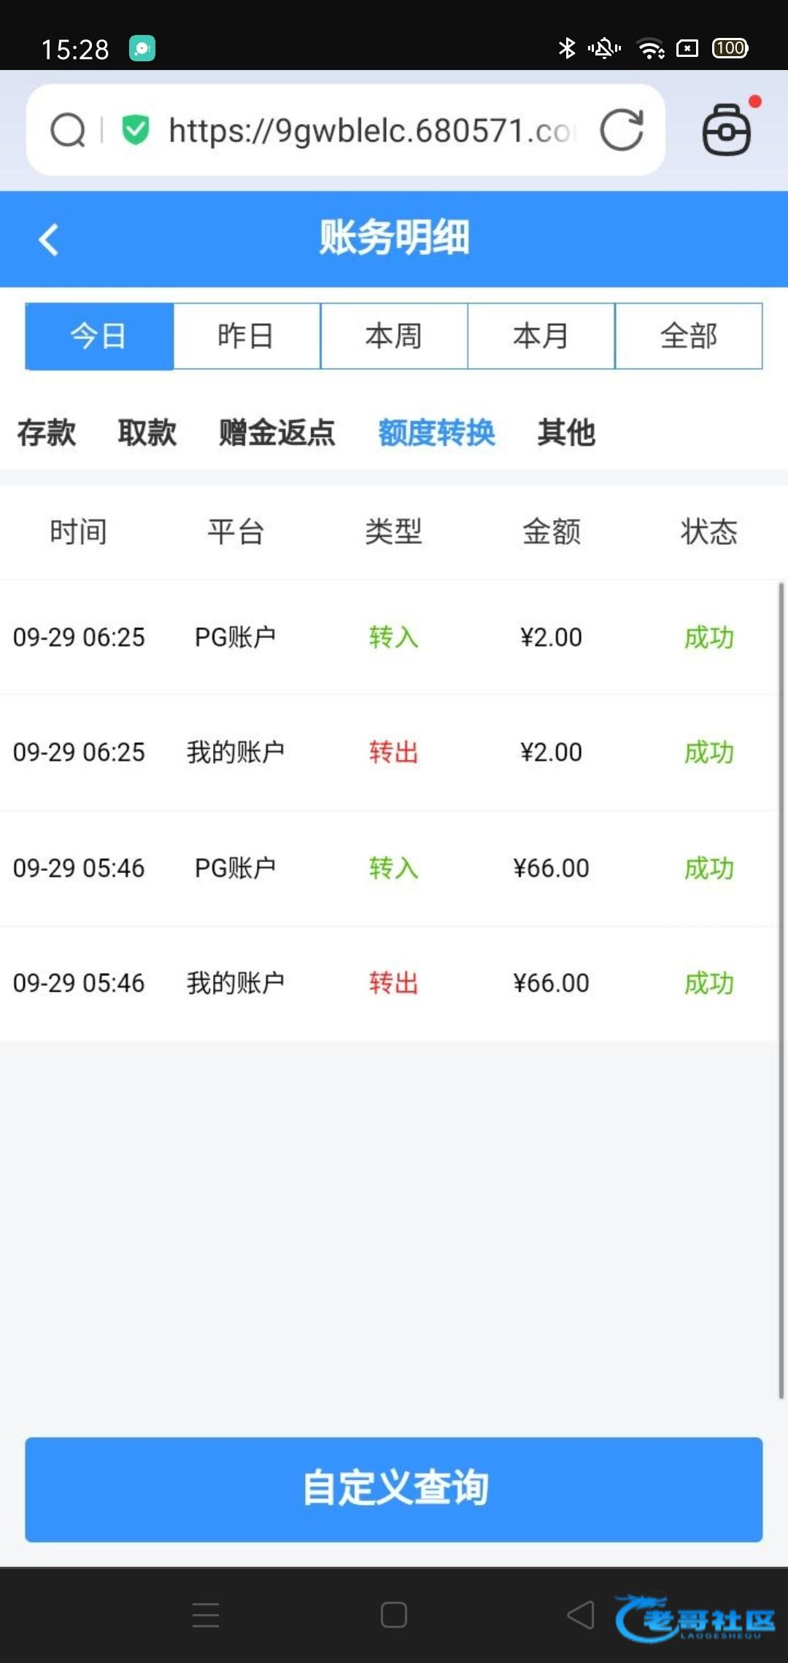Reload the page with the refresh icon
The image size is (788, 1663).
[622, 130]
